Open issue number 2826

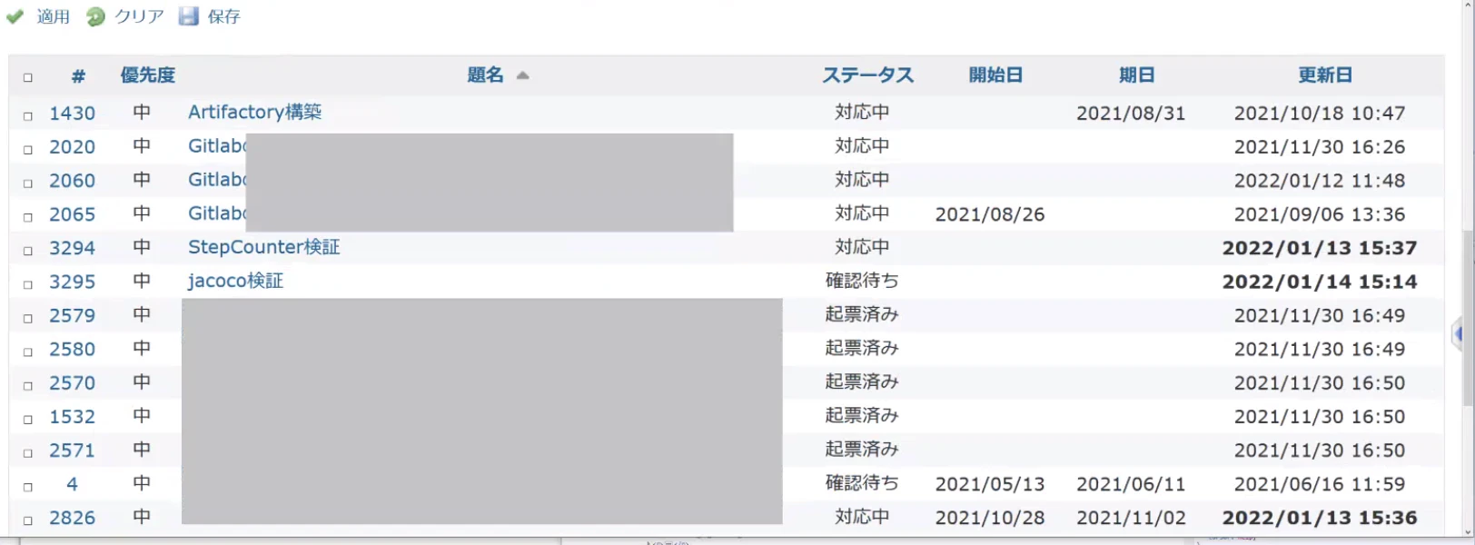coord(72,518)
